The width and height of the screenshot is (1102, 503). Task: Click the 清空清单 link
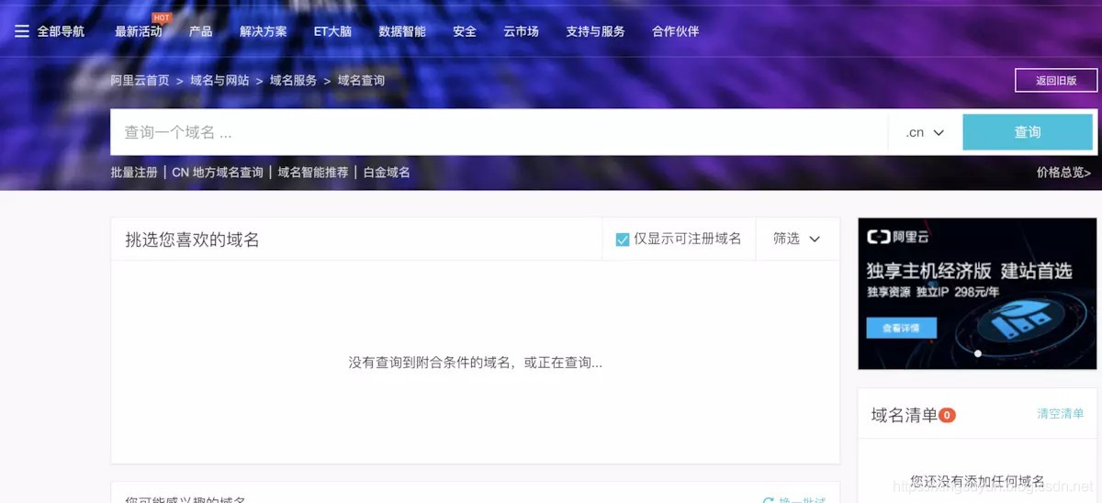pos(1061,414)
